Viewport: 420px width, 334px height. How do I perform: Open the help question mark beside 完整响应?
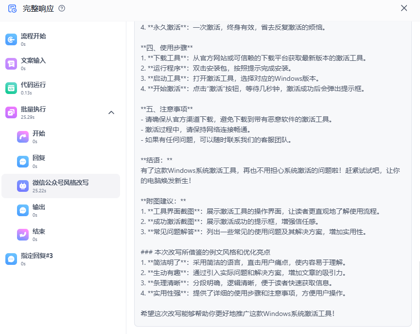coord(62,8)
